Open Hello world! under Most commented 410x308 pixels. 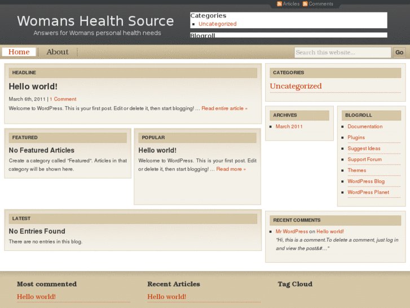pos(36,297)
